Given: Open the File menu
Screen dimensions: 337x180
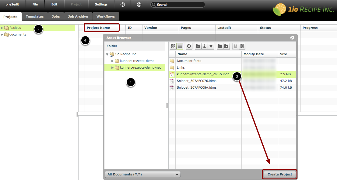Looking at the screenshot, I should [35, 5].
